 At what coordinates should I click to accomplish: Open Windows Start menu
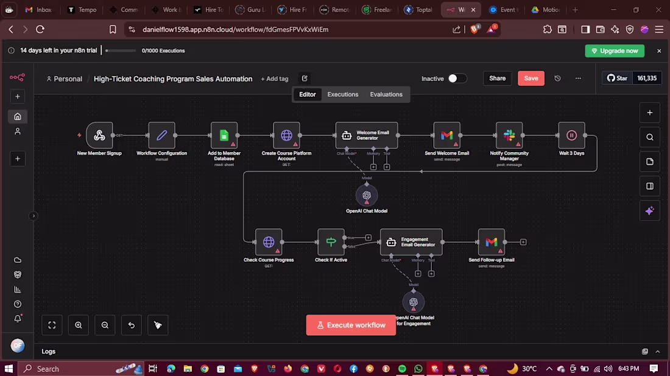(x=9, y=369)
